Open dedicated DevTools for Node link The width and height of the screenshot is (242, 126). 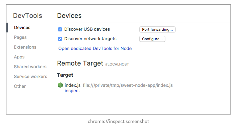(95, 48)
